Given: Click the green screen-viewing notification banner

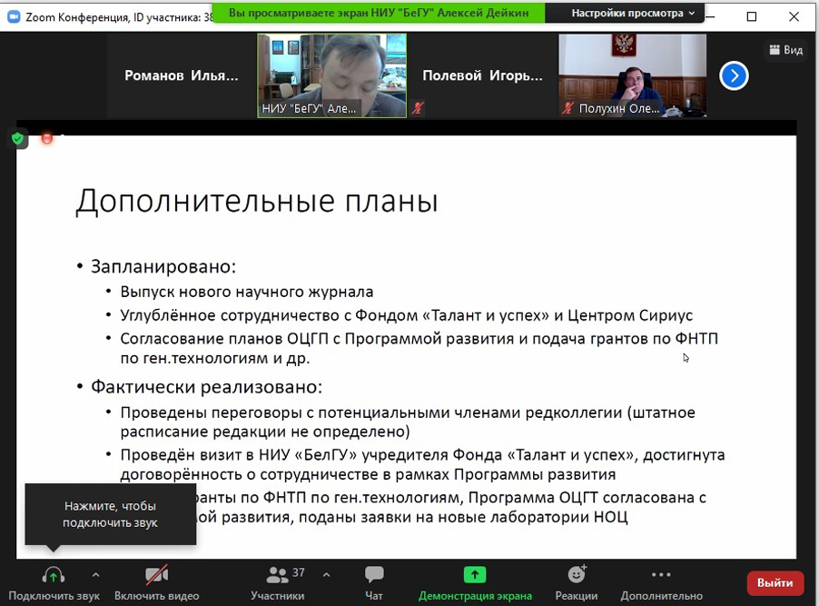Looking at the screenshot, I should (378, 14).
